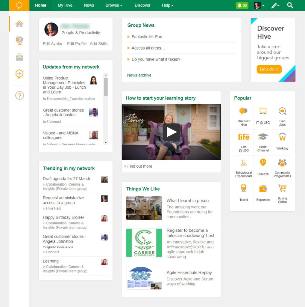Screen dimensions: 305x307
Task: Expand the Help dropdown menu
Action: pos(168,5)
